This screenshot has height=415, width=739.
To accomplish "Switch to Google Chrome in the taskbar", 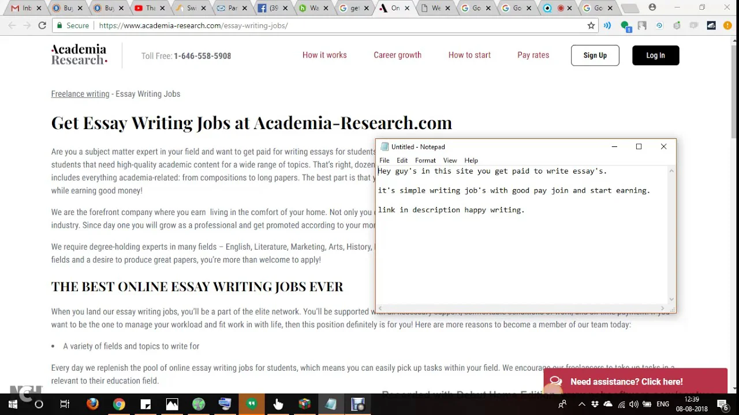I will pos(119,405).
